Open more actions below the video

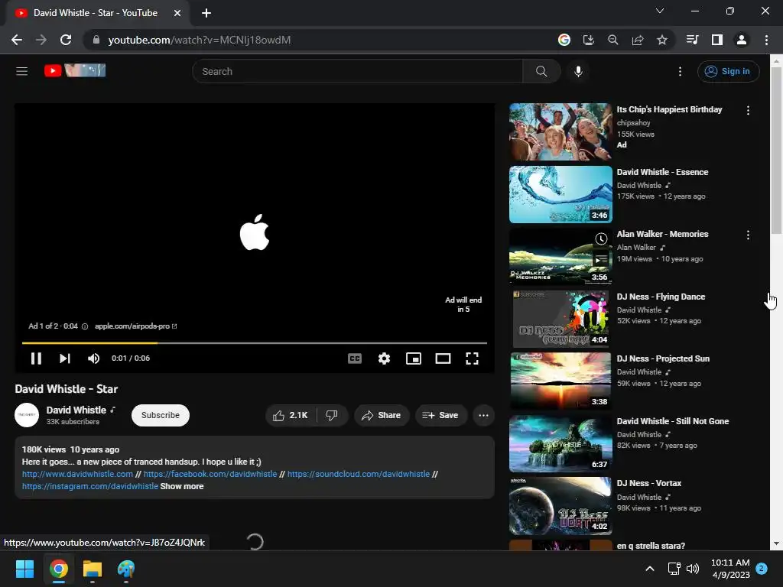pyautogui.click(x=483, y=415)
